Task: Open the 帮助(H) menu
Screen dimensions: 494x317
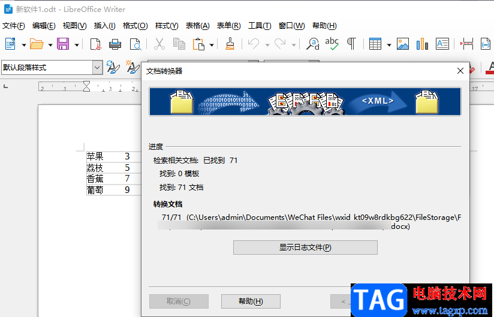Action: [x=324, y=26]
